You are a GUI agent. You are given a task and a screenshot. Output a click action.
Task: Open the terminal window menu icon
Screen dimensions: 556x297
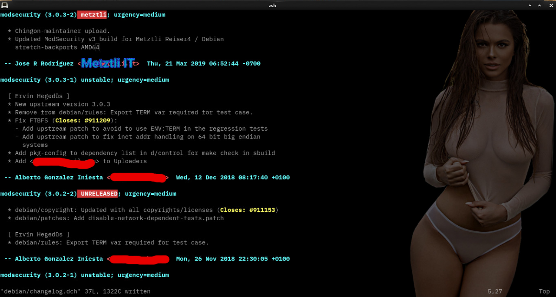[x=4, y=5]
